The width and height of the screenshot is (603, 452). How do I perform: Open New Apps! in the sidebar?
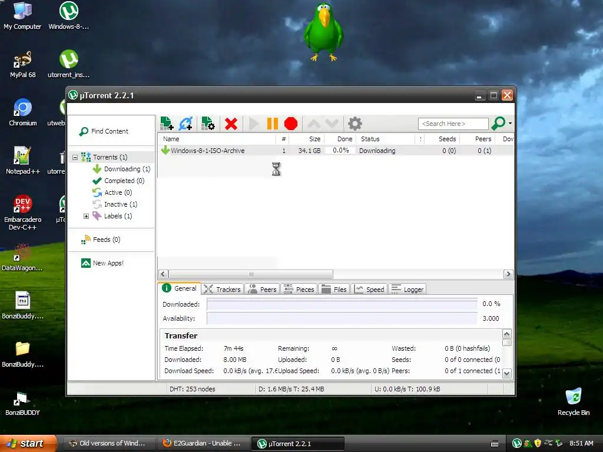[x=102, y=263]
